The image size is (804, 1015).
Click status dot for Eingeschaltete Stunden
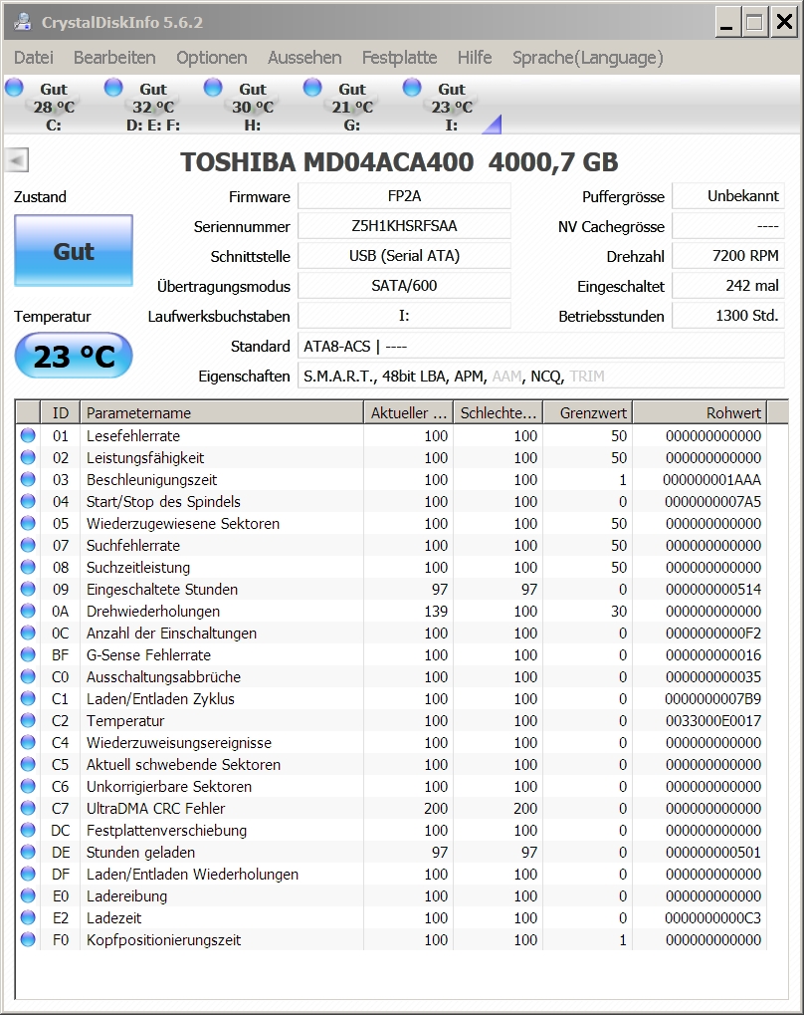point(28,589)
